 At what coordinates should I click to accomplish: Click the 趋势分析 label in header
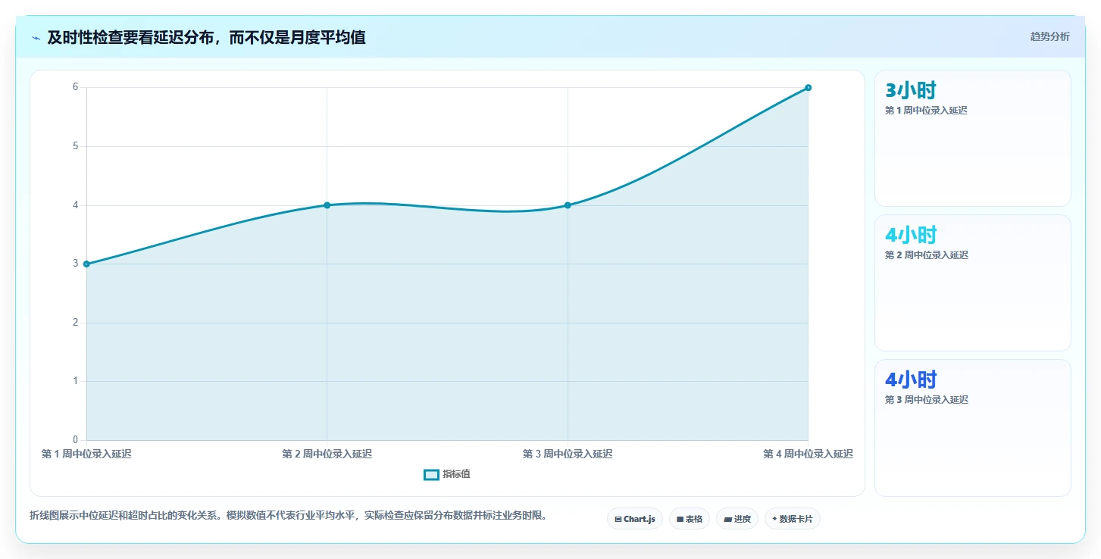1049,36
